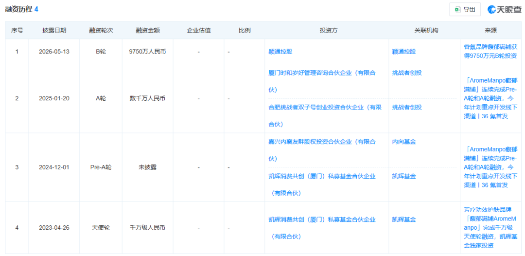Image resolution: width=525 pixels, height=256 pixels.
Task: Click the 导出 export button
Action: click(465, 9)
